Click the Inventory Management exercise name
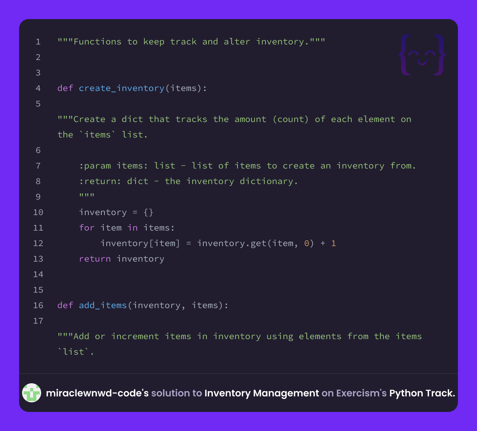 click(261, 393)
